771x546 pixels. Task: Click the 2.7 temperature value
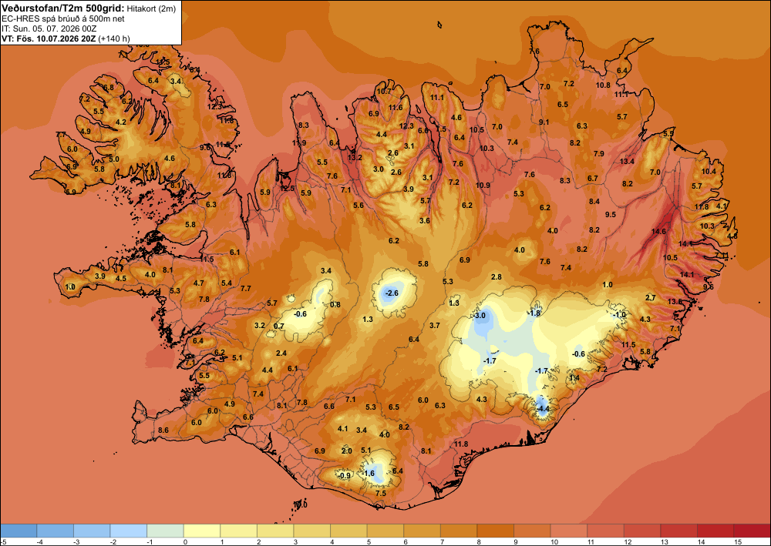(651, 297)
